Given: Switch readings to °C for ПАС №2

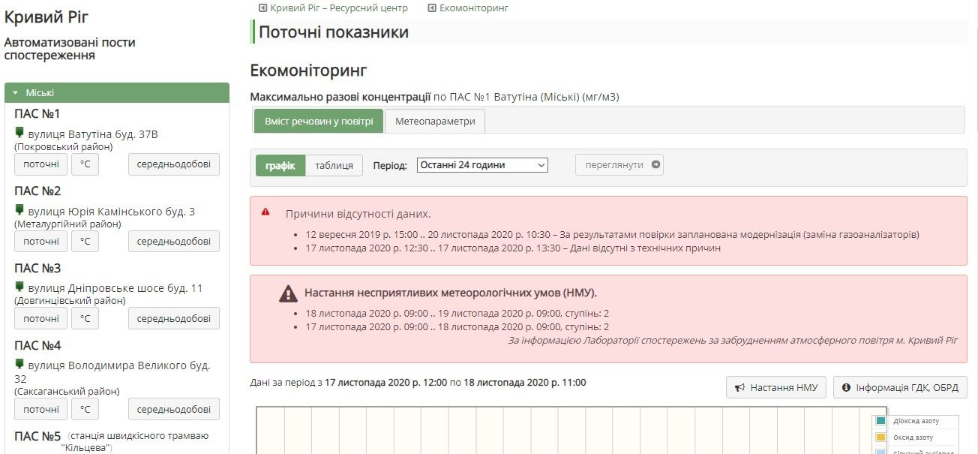Looking at the screenshot, I should [x=85, y=241].
